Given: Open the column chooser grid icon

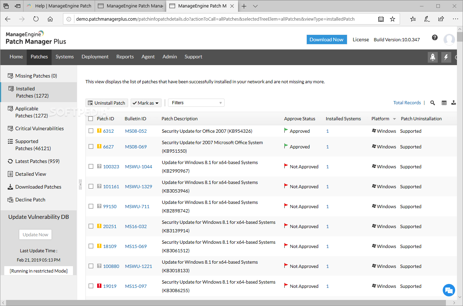Looking at the screenshot, I should (444, 103).
